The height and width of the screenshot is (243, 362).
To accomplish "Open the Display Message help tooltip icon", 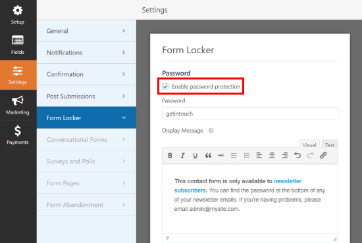I will (x=211, y=131).
